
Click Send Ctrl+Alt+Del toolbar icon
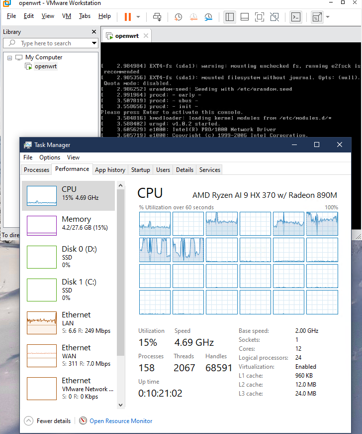point(157,17)
